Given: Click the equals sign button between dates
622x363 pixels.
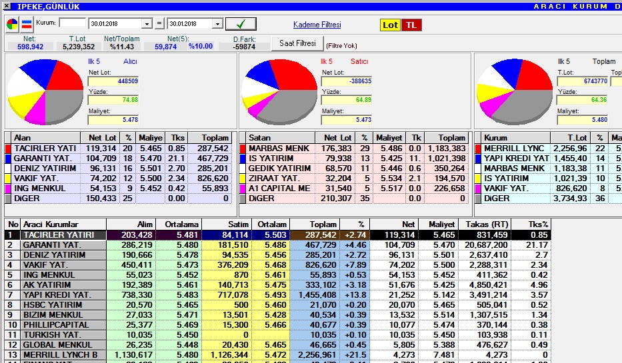Looking at the screenshot, I should point(159,23).
